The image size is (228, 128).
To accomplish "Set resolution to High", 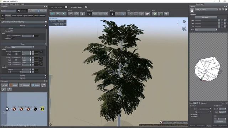I will 89,14.
